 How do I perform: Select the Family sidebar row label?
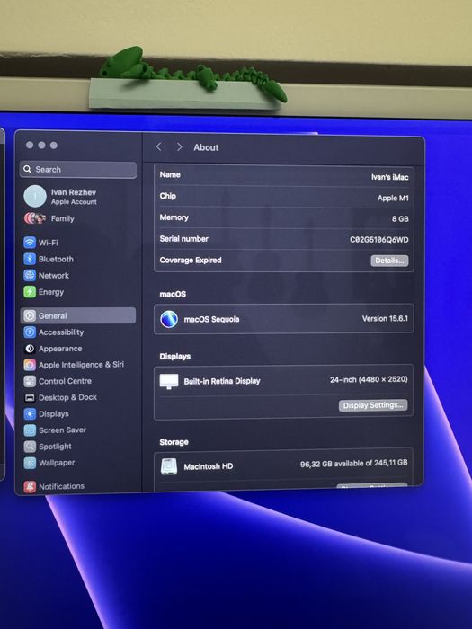point(63,218)
